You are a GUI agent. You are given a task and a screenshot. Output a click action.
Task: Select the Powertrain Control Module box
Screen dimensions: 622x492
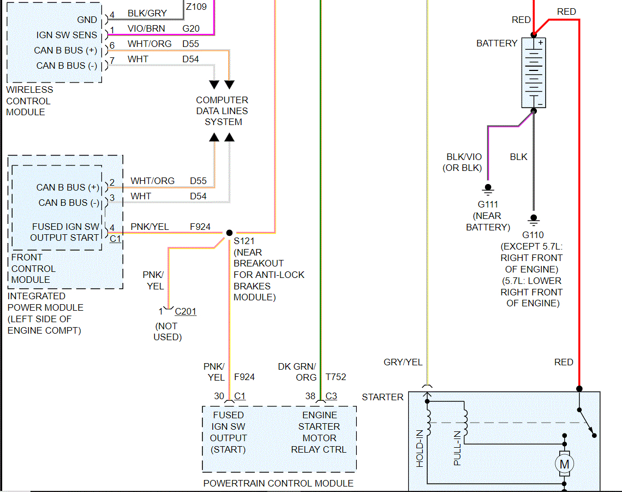click(279, 439)
